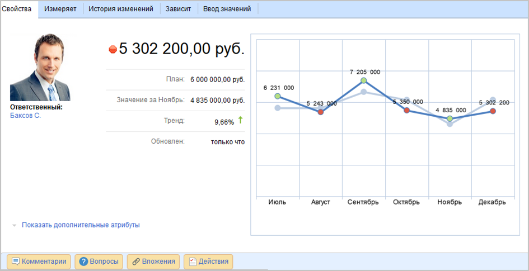Image resolution: width=529 pixels, height=271 pixels.
Task: Click the paperclip attachments icon
Action: click(135, 262)
